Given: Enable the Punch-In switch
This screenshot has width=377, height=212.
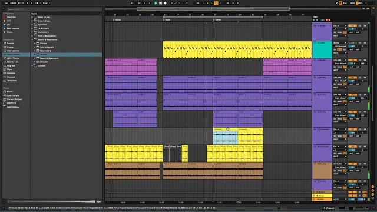Looking at the screenshot, I should point(211,3).
